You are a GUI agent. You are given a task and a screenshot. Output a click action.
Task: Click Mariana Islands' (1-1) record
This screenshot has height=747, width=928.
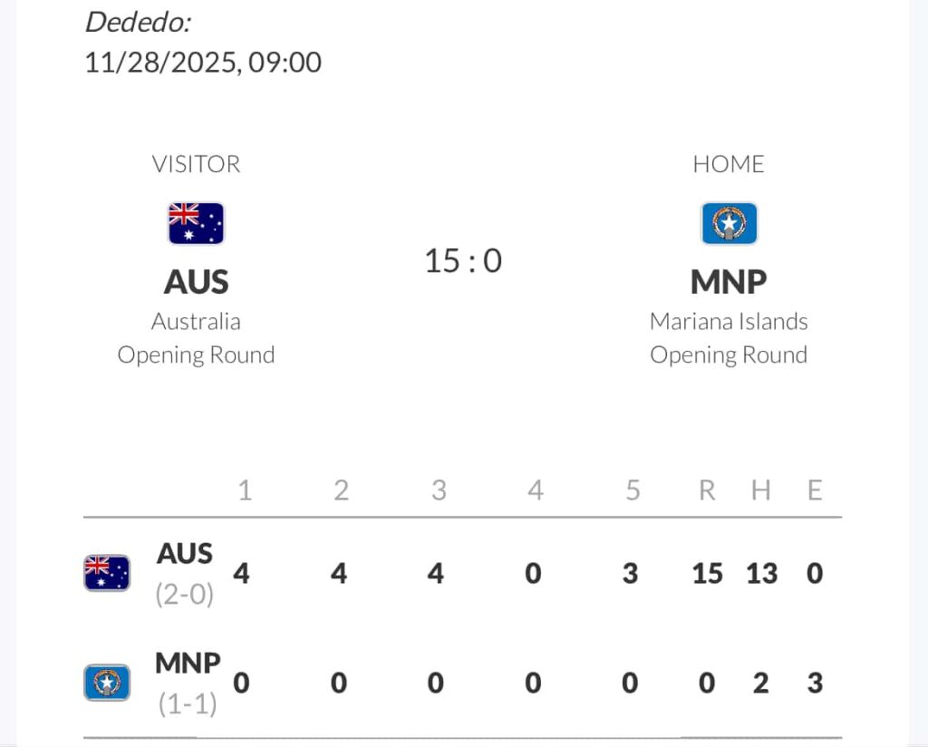click(188, 703)
